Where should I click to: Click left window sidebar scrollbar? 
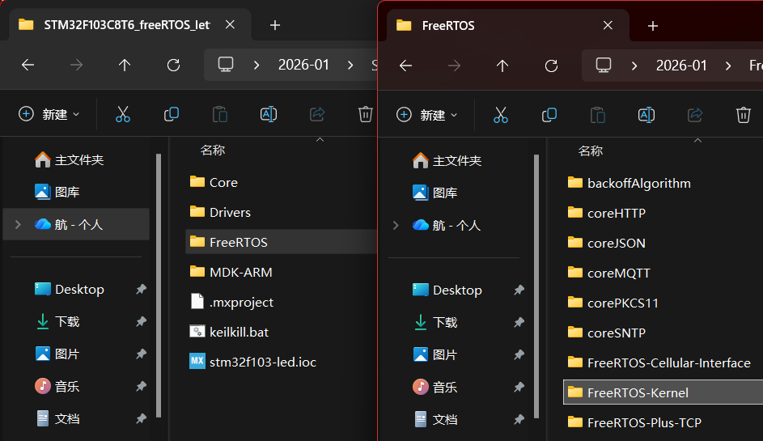coord(158,286)
